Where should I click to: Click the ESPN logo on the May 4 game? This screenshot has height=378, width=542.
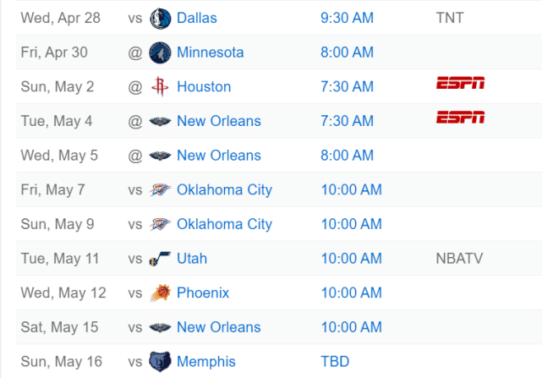tap(460, 118)
